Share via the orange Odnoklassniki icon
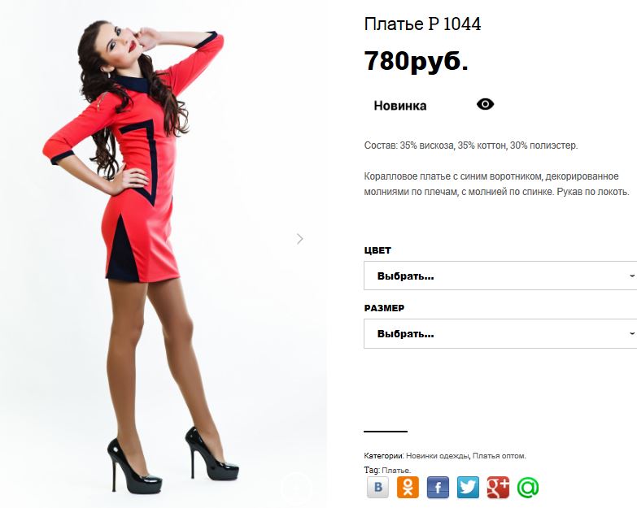Screen dimensions: 637x508 (408, 488)
